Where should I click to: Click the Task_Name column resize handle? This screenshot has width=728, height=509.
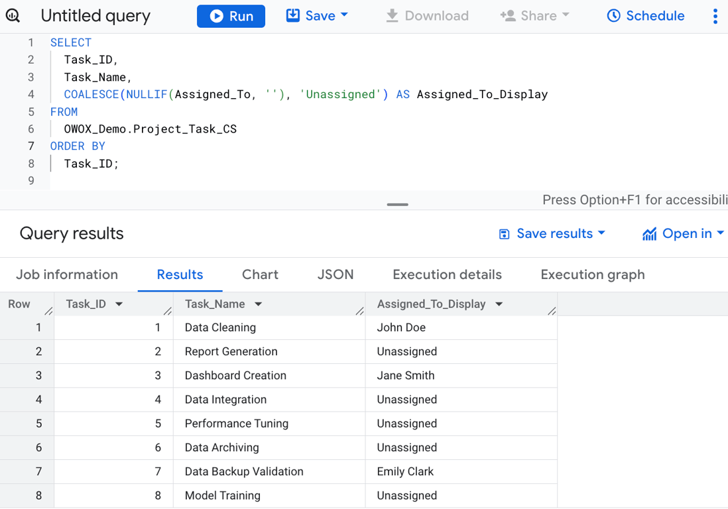[360, 311]
